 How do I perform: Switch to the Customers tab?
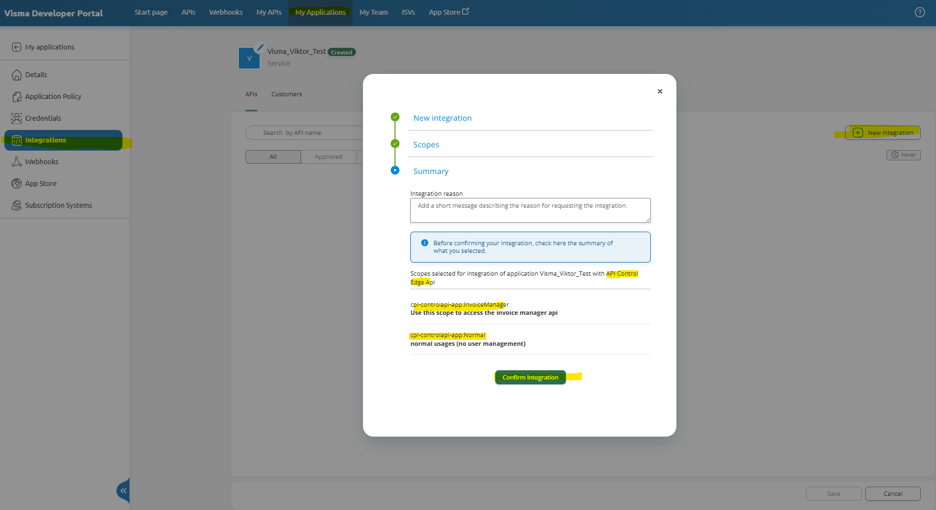tap(287, 95)
